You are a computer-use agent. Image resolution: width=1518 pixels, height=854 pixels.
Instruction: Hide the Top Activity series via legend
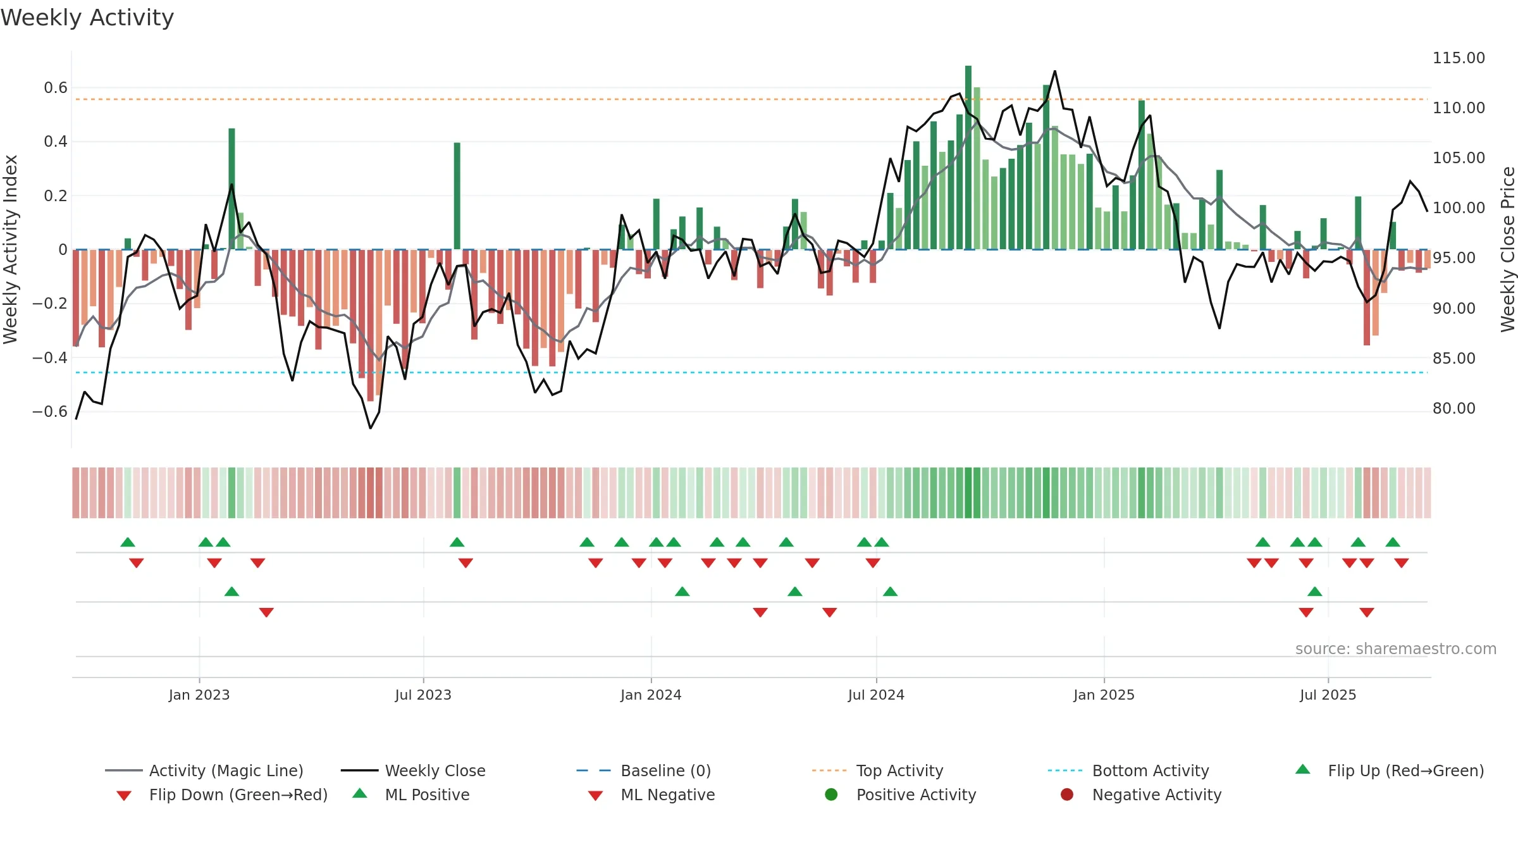click(x=877, y=770)
